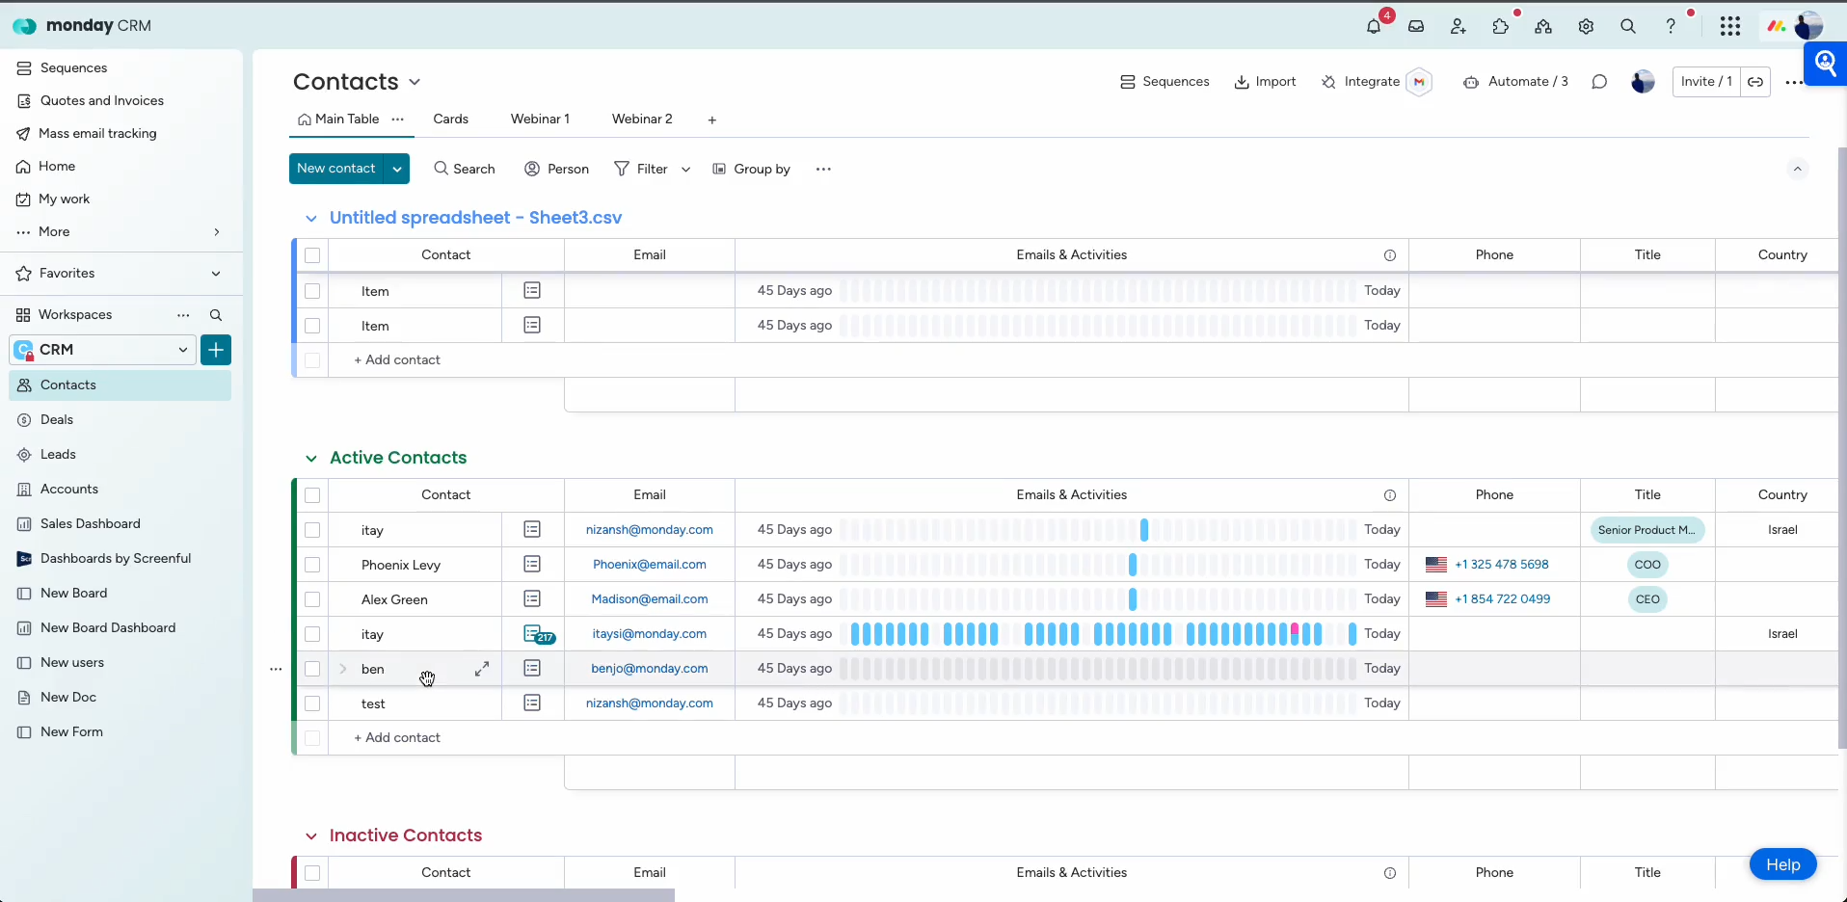1847x902 pixels.
Task: Open the admin settings gear-like icon
Action: click(x=1586, y=27)
